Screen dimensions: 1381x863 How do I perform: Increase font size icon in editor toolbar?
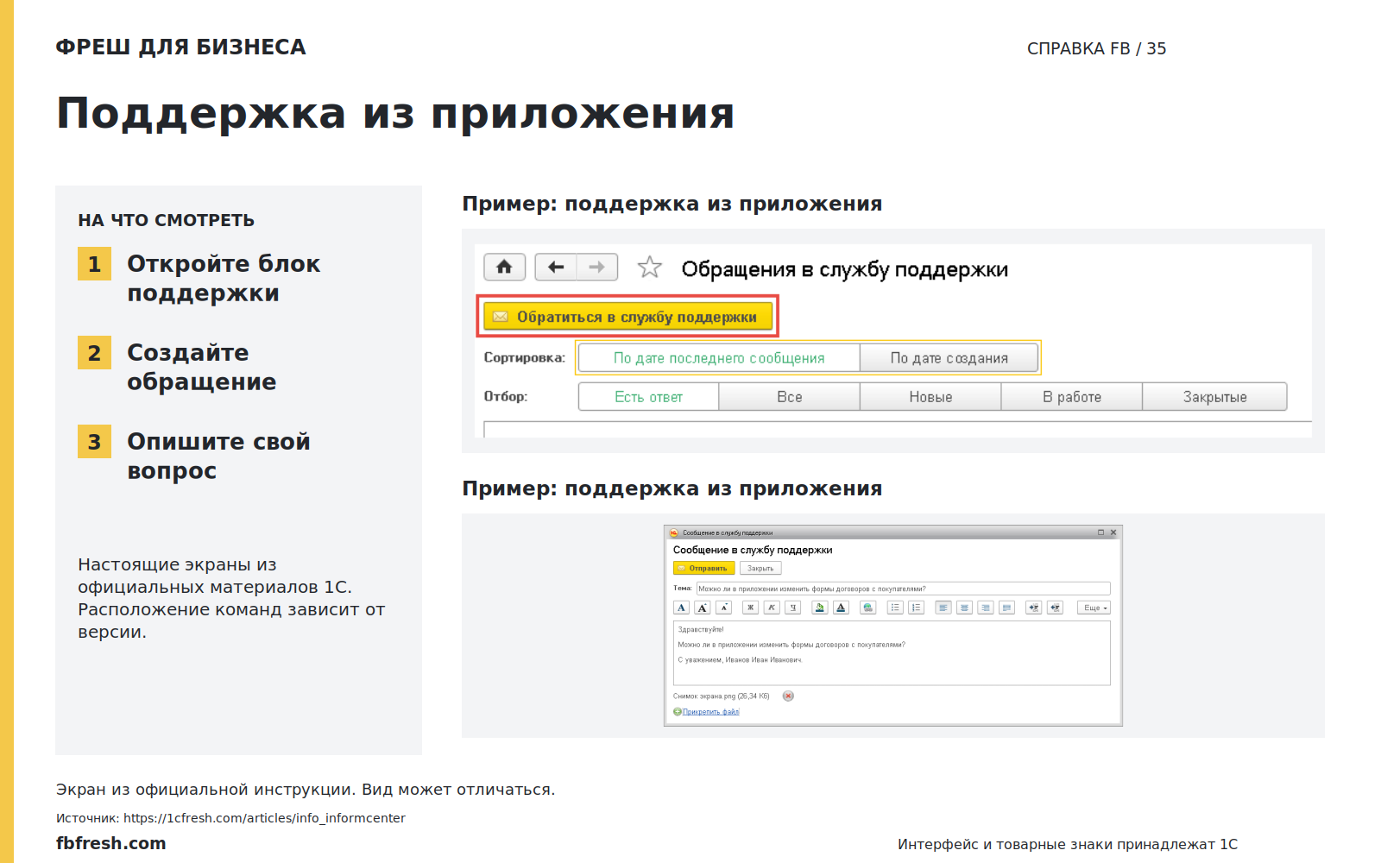(703, 608)
